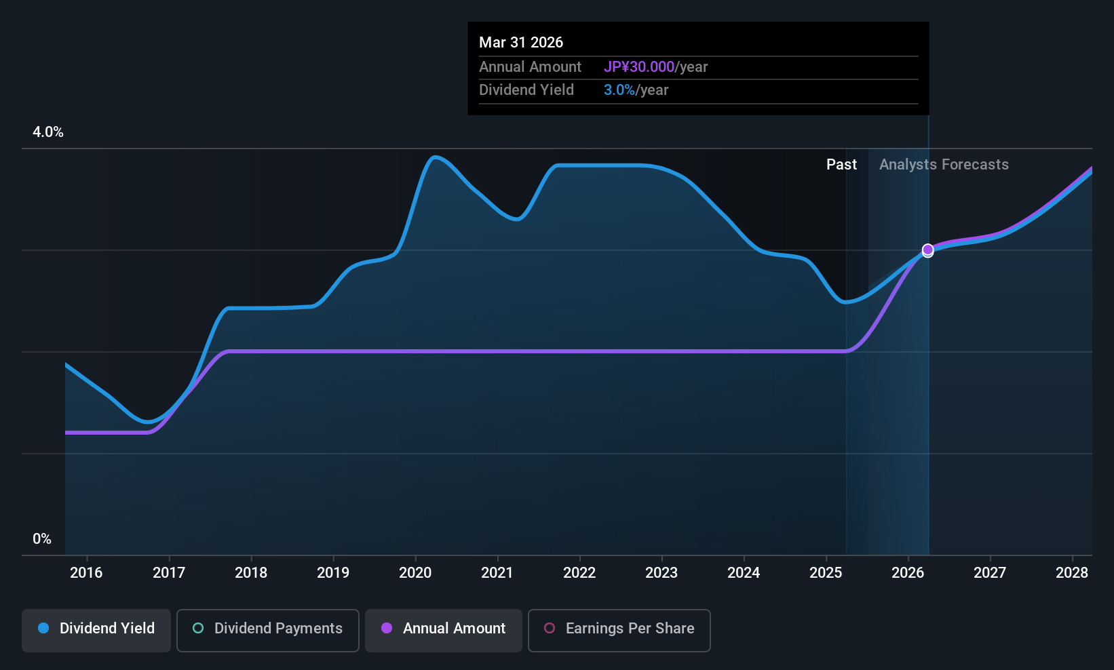Click the 0% y-axis label
Viewport: 1114px width, 670px height.
pyautogui.click(x=42, y=539)
